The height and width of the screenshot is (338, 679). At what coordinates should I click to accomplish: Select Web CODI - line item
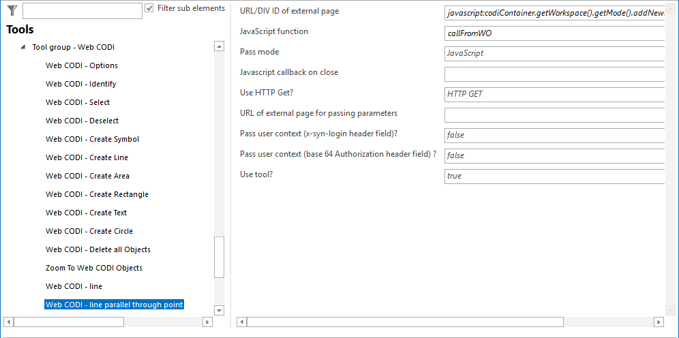pyautogui.click(x=74, y=286)
